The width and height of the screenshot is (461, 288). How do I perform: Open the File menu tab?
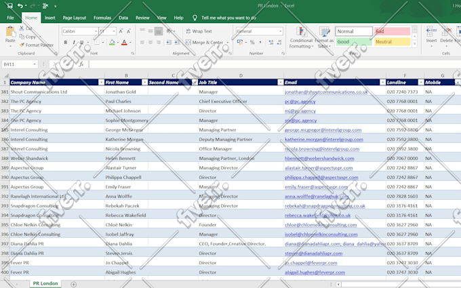tap(10, 18)
